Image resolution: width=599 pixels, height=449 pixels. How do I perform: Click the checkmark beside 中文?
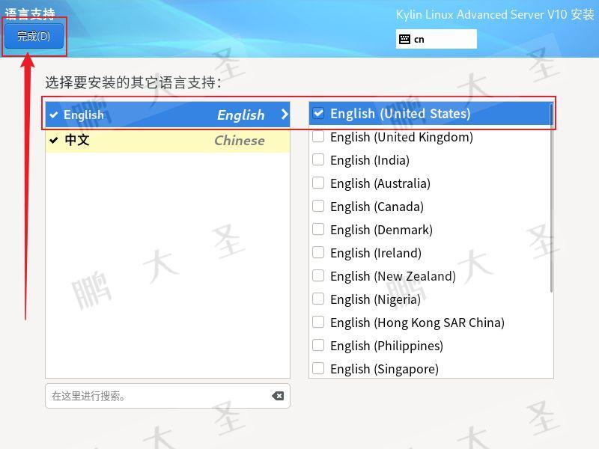click(x=54, y=140)
